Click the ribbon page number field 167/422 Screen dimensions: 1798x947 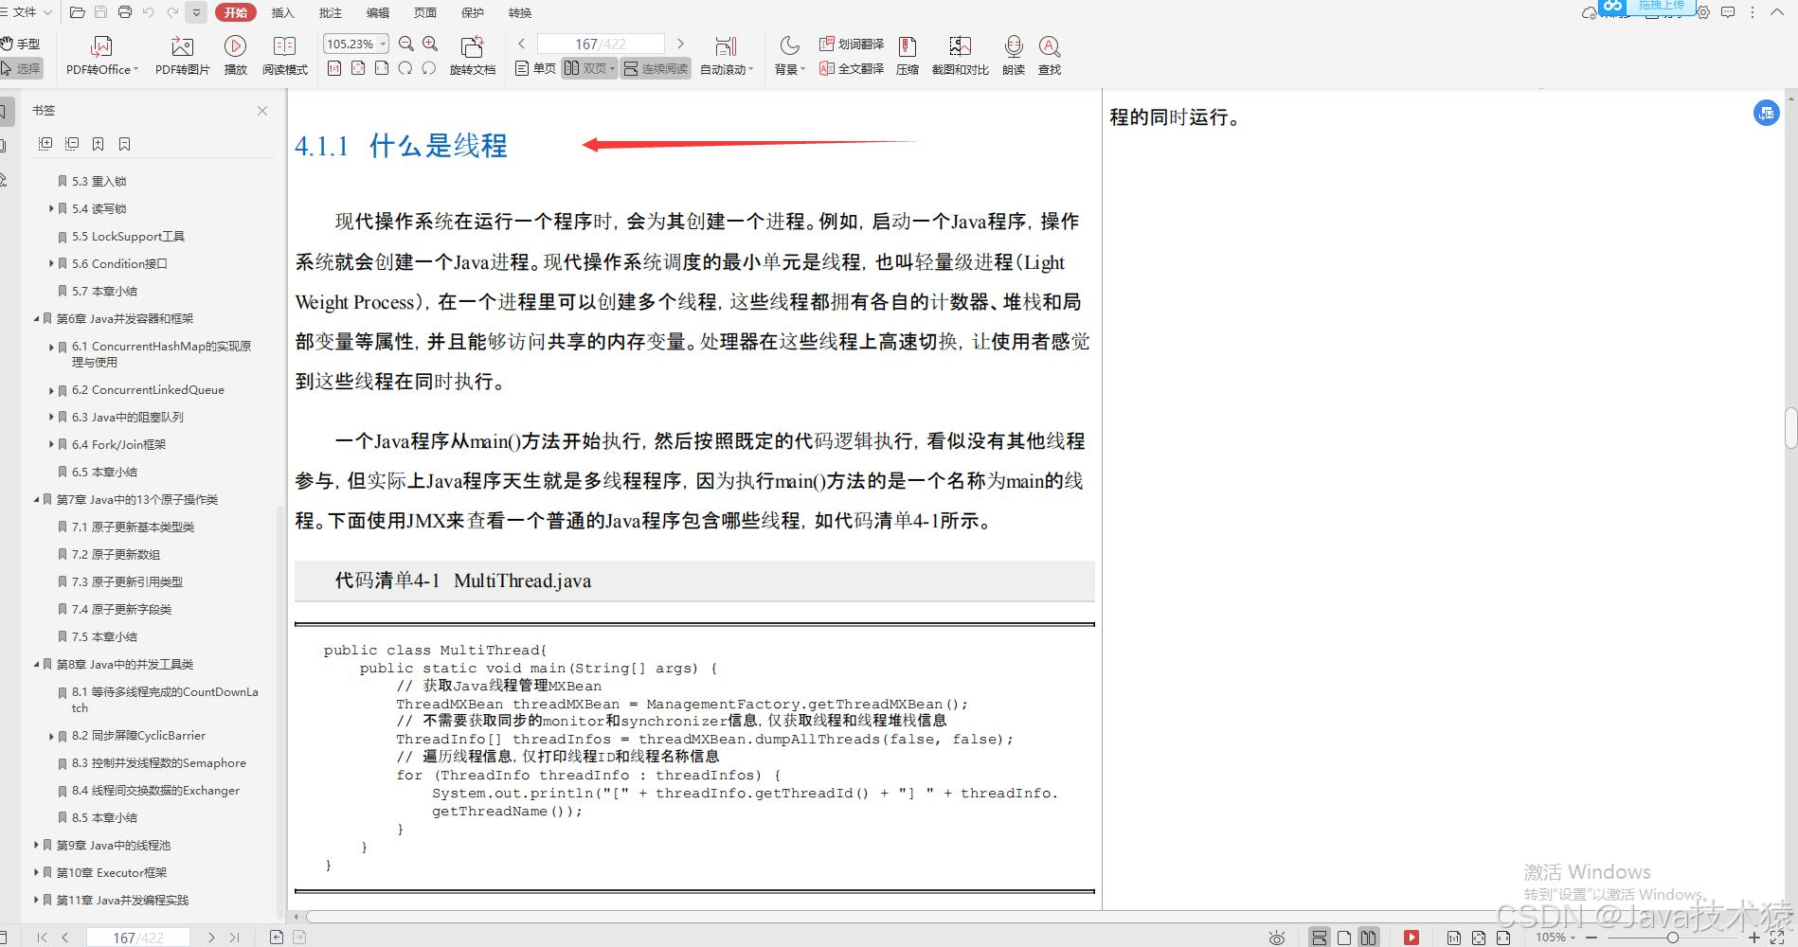(x=601, y=44)
